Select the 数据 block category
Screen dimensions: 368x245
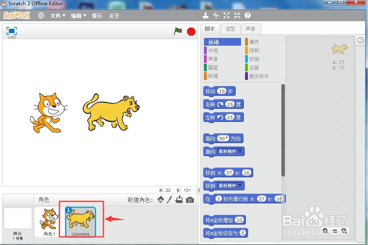tap(222, 76)
